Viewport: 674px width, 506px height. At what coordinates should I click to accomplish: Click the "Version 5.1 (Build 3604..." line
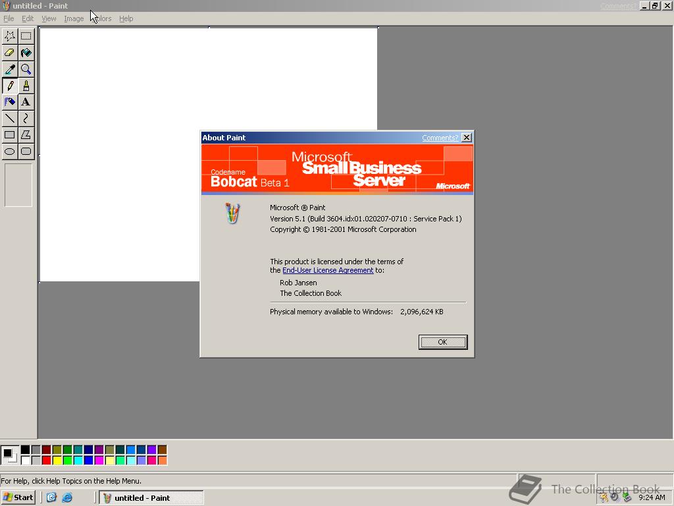click(366, 219)
